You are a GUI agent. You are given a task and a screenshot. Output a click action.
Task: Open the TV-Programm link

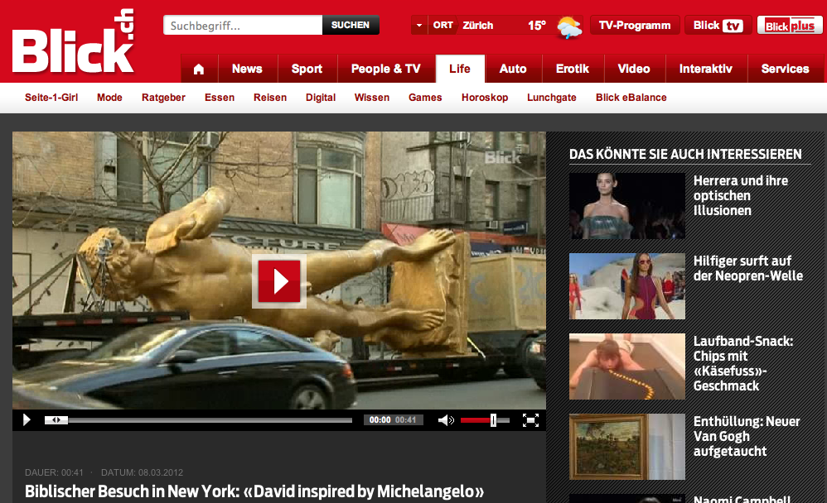click(x=635, y=26)
